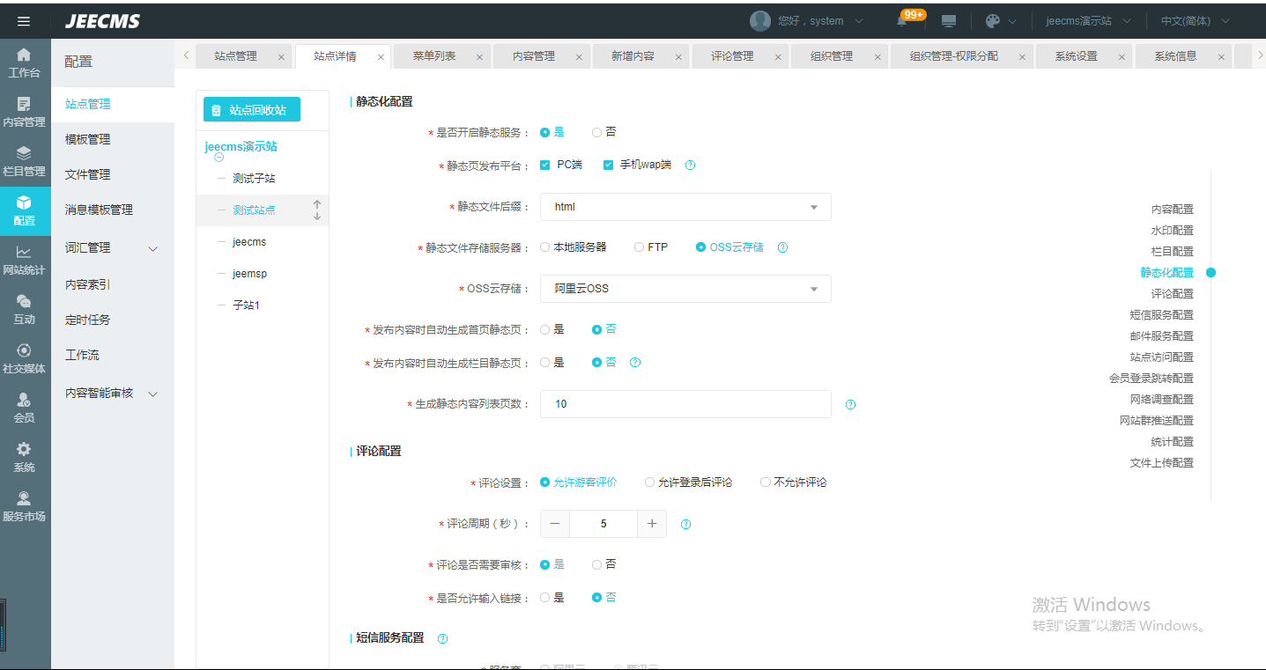Image resolution: width=1266 pixels, height=670 pixels.
Task: Click the 生成静态内容列表页数 input field
Action: pos(685,404)
